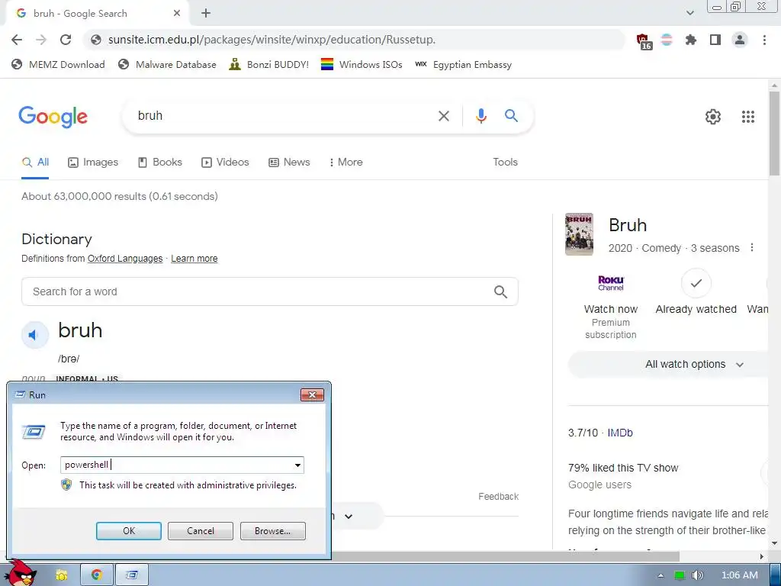Open the Egyptian Embassy bookmark
Screen dimensions: 781x586
point(463,64)
